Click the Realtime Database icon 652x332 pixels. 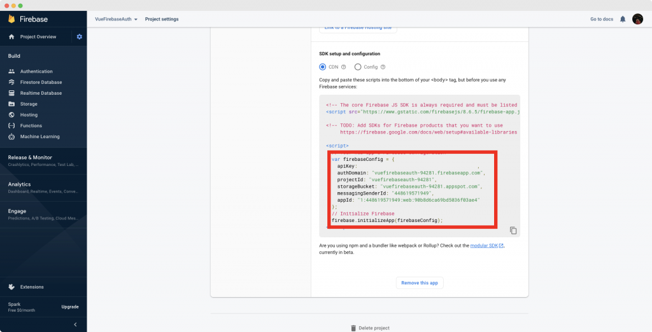pyautogui.click(x=11, y=93)
